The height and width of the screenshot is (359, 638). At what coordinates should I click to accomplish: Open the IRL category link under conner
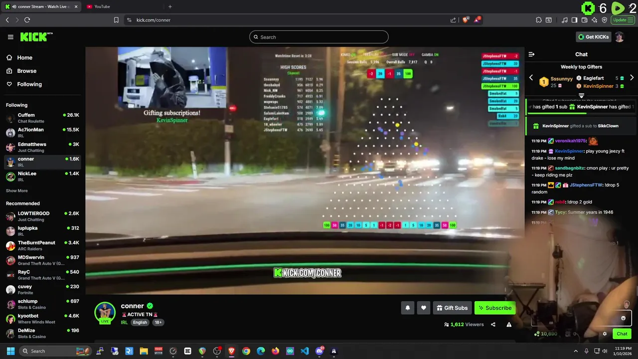pos(124,323)
